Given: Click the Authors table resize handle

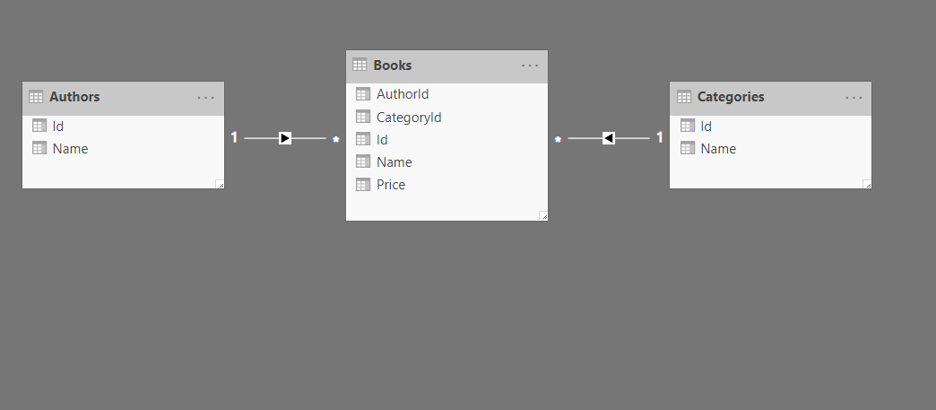Looking at the screenshot, I should pos(220,184).
